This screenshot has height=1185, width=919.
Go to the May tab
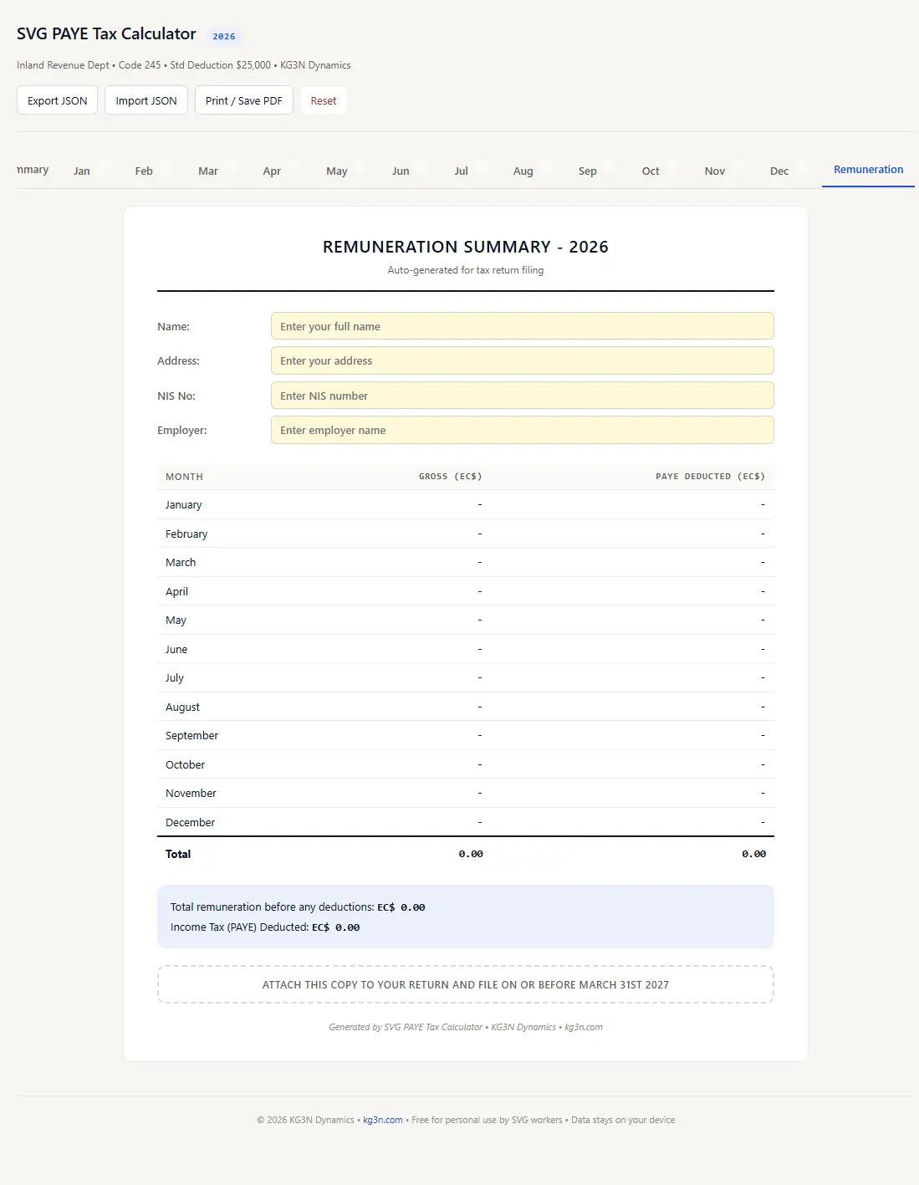337,171
